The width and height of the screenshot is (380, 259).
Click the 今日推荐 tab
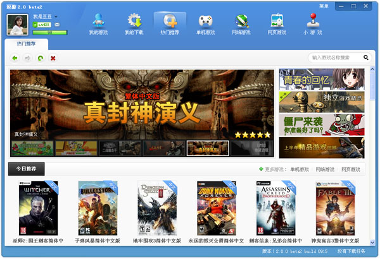tap(27, 169)
